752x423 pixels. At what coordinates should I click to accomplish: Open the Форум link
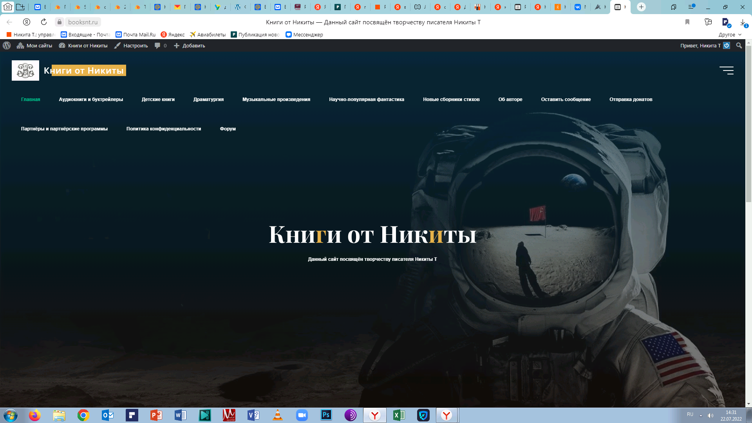tap(228, 129)
